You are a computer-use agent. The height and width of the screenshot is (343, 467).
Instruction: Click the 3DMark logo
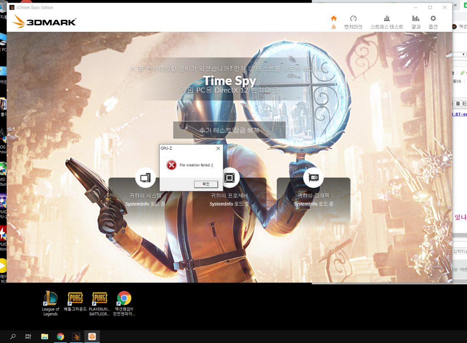[x=45, y=22]
